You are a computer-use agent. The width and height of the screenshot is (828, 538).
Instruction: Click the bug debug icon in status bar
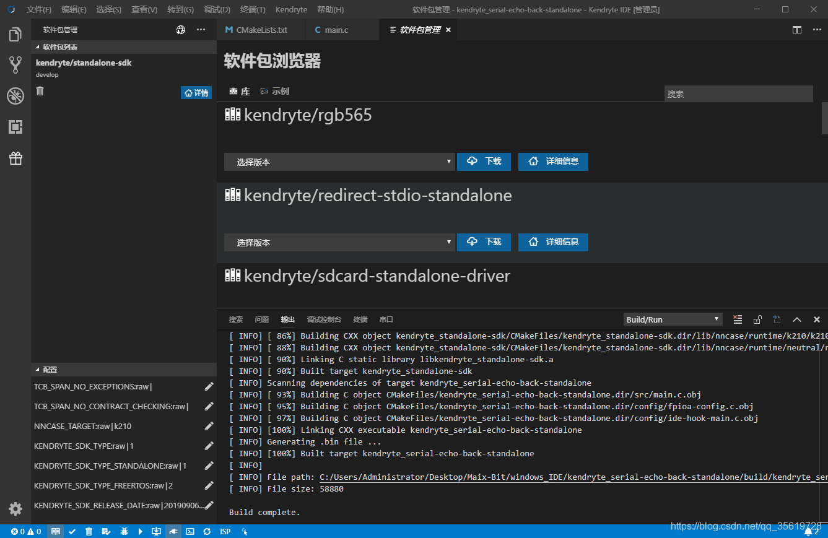(124, 531)
